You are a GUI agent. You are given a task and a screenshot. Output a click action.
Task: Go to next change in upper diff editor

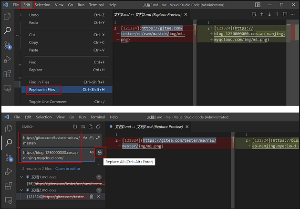click(269, 14)
